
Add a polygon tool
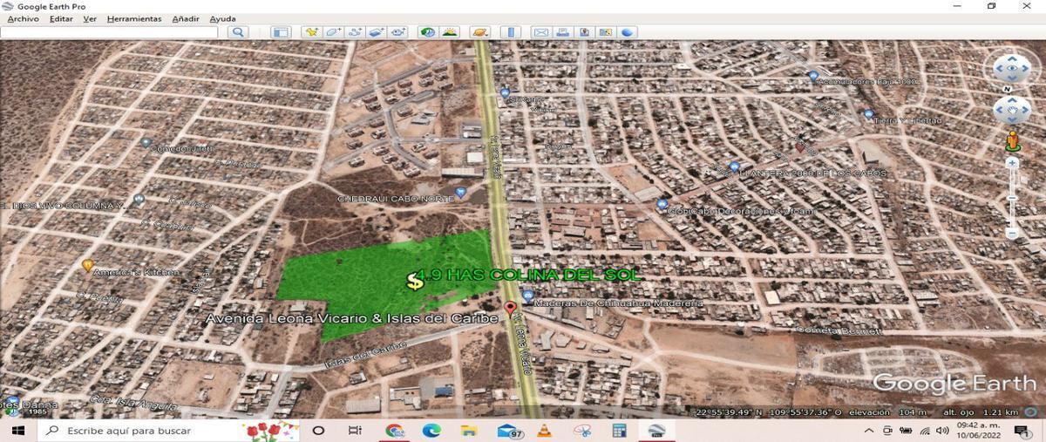point(333,32)
